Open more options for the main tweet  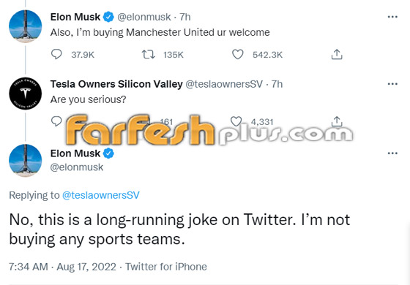pyautogui.click(x=392, y=153)
